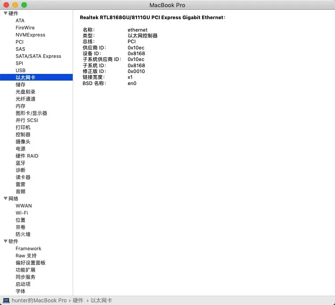Click the yellow minimize window button
Screen dimensions: 335x305
pos(15,5)
